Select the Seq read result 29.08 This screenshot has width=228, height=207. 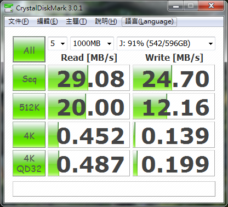click(x=89, y=78)
